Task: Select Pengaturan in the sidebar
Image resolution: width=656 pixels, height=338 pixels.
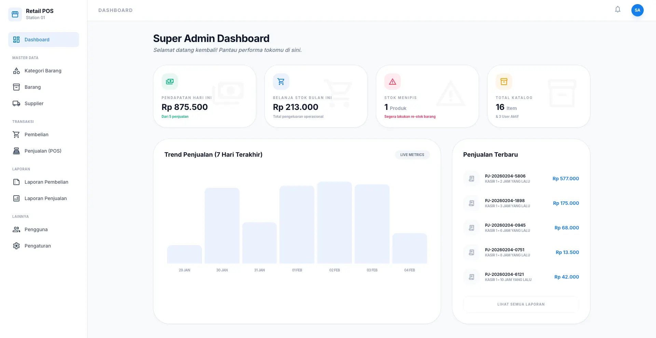Action: pyautogui.click(x=38, y=246)
